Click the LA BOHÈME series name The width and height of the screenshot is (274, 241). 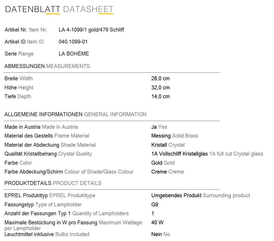[74, 54]
